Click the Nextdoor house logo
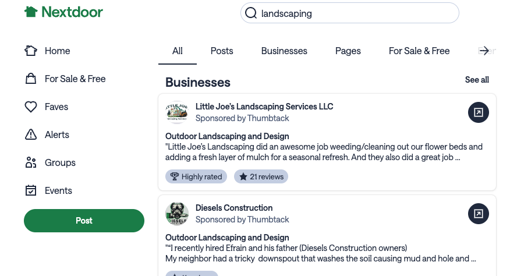Viewport: 510px width, 276px height. pos(31,12)
